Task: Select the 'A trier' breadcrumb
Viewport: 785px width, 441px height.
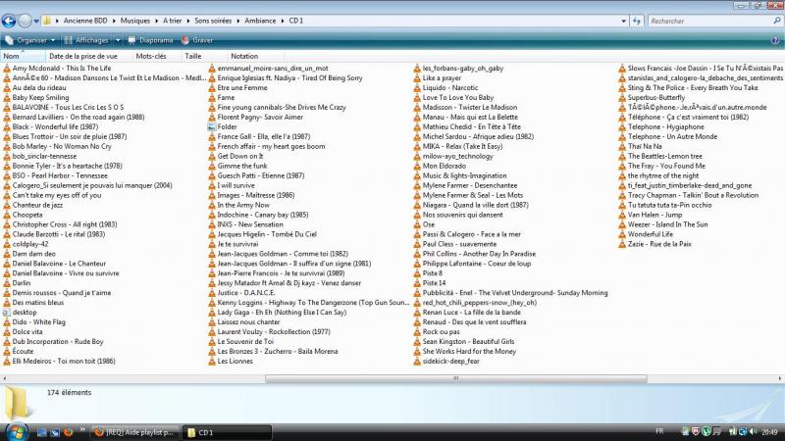Action: [x=173, y=21]
